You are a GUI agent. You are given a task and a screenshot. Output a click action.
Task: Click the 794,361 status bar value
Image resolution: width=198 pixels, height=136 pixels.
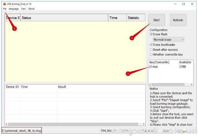tap(106, 131)
